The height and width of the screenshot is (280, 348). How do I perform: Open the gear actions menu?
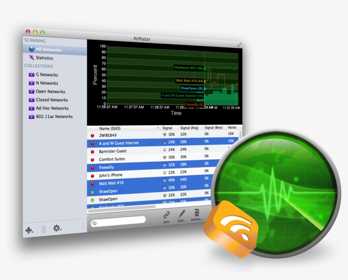[x=57, y=228]
